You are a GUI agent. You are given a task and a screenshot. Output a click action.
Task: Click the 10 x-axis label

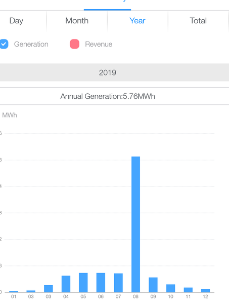[170, 296]
